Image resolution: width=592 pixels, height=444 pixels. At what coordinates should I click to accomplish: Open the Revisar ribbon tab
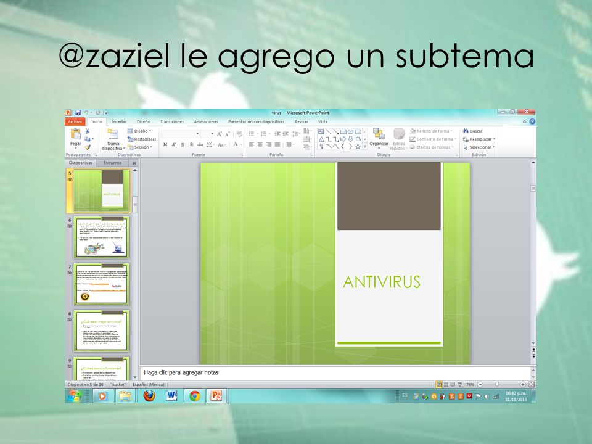[301, 121]
